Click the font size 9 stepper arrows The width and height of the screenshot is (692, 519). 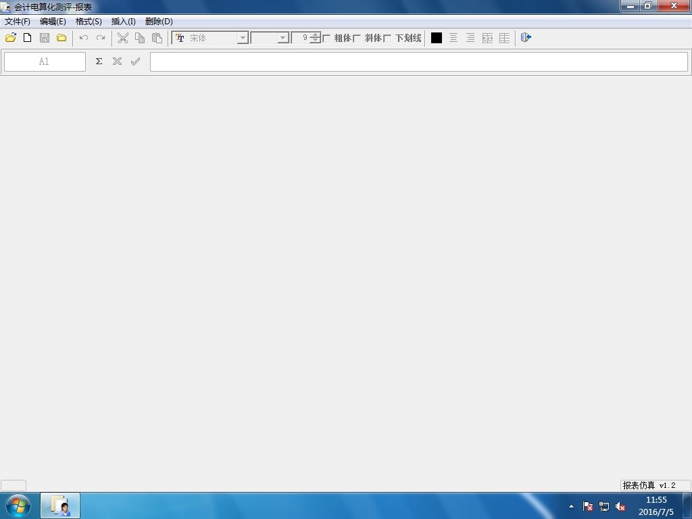click(x=315, y=38)
